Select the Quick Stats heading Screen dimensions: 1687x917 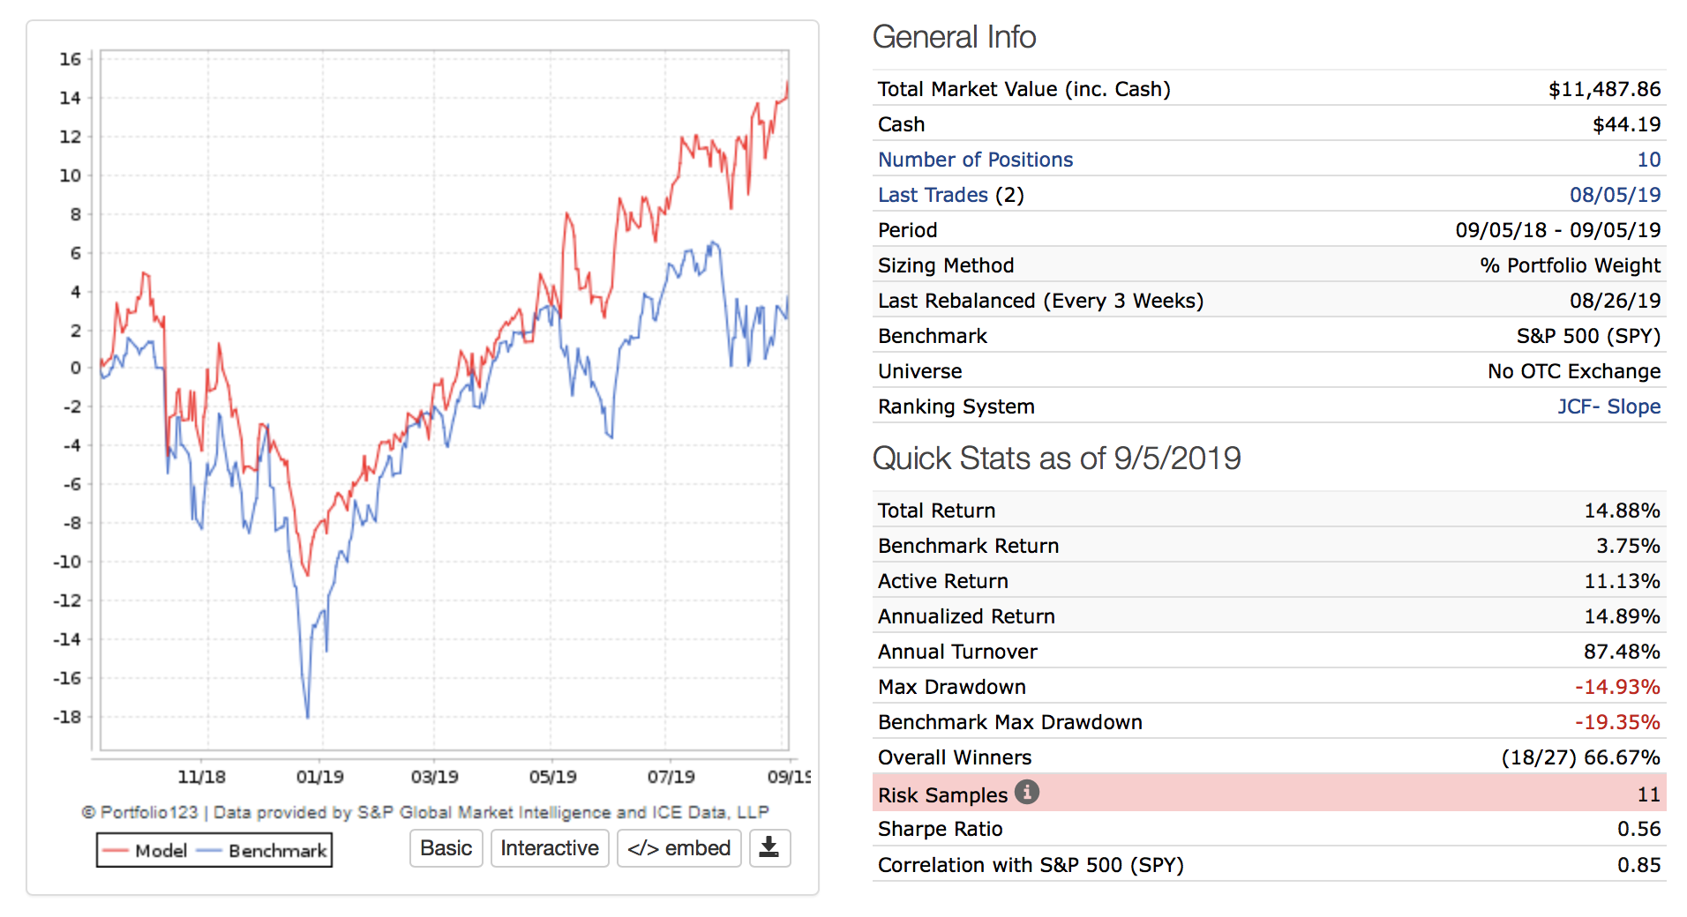(1056, 458)
